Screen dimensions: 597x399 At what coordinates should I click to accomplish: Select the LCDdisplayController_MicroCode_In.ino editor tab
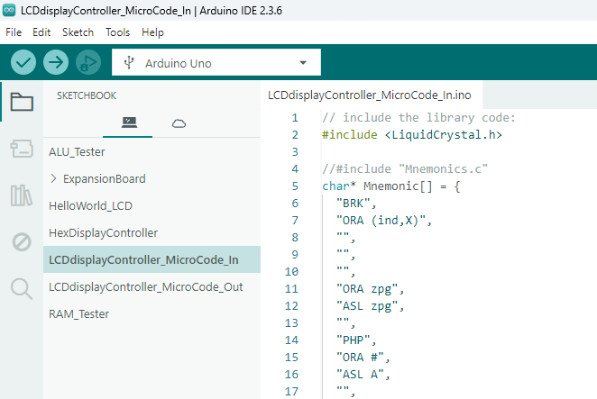click(x=369, y=95)
